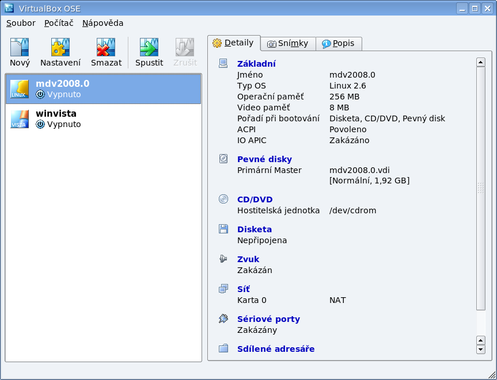Click the winvista Vista OS icon

pyautogui.click(x=20, y=118)
